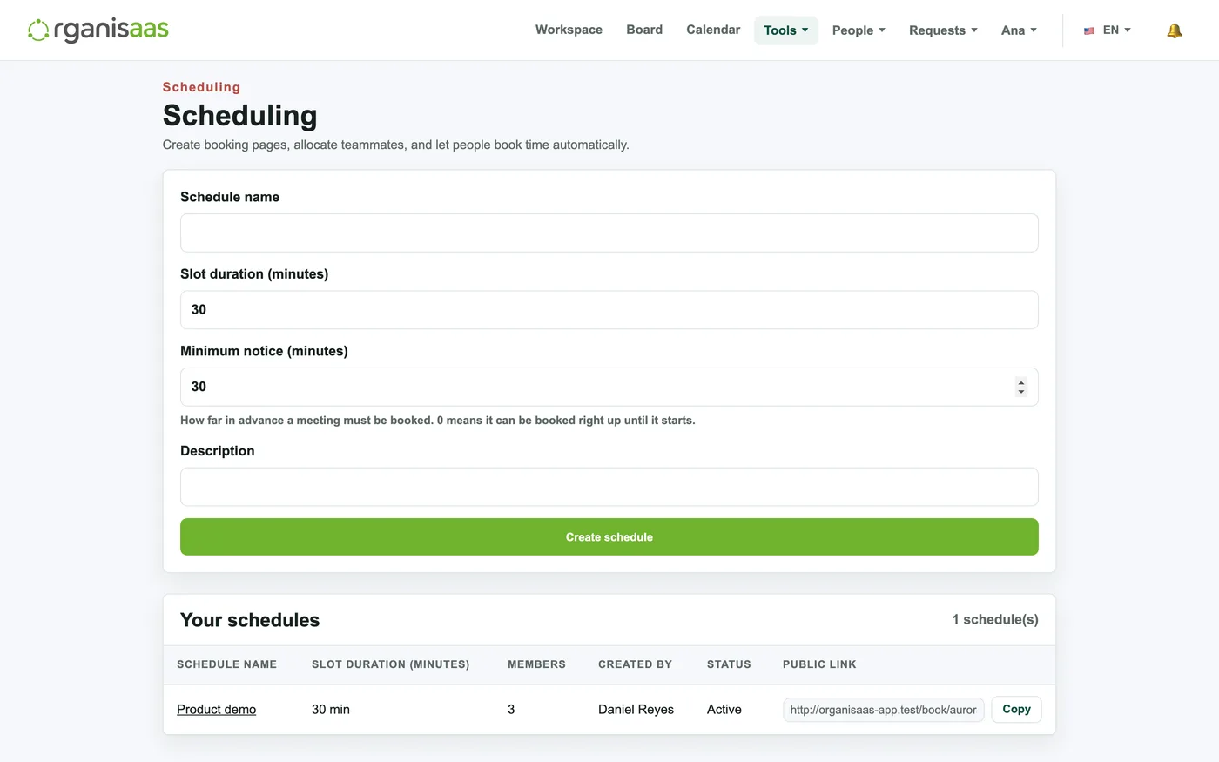The image size is (1219, 762).
Task: Open the notifications bell
Action: (x=1175, y=30)
